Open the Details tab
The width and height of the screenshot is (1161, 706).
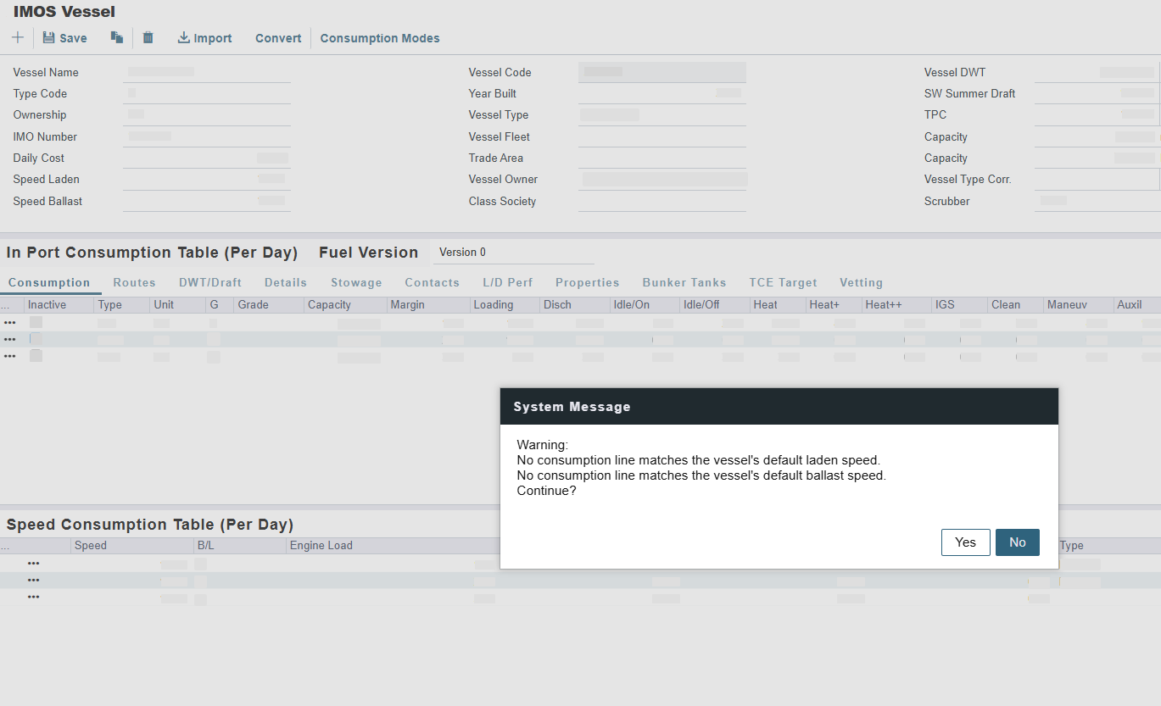click(x=286, y=283)
